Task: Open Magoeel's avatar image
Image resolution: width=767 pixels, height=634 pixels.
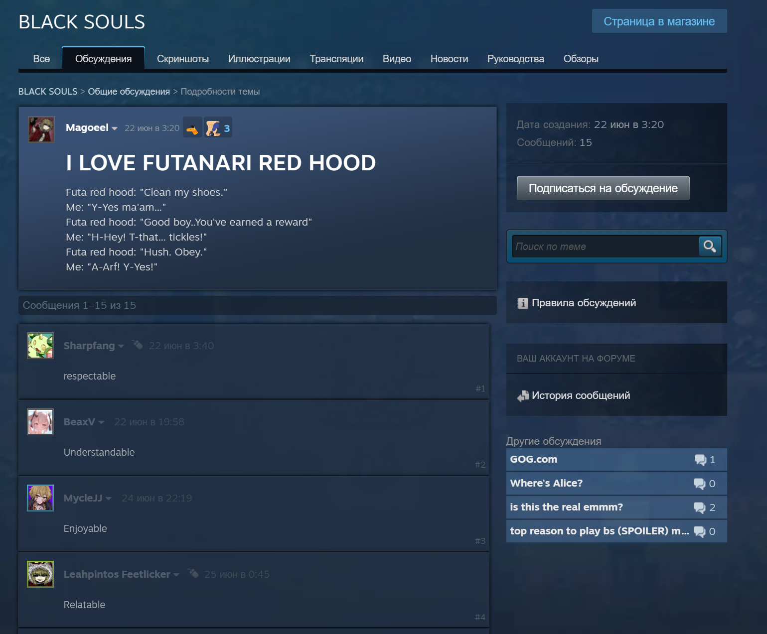Action: 41,129
